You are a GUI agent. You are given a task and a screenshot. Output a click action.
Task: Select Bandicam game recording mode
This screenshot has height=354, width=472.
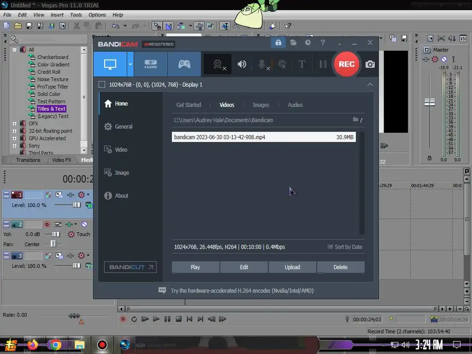click(x=184, y=64)
